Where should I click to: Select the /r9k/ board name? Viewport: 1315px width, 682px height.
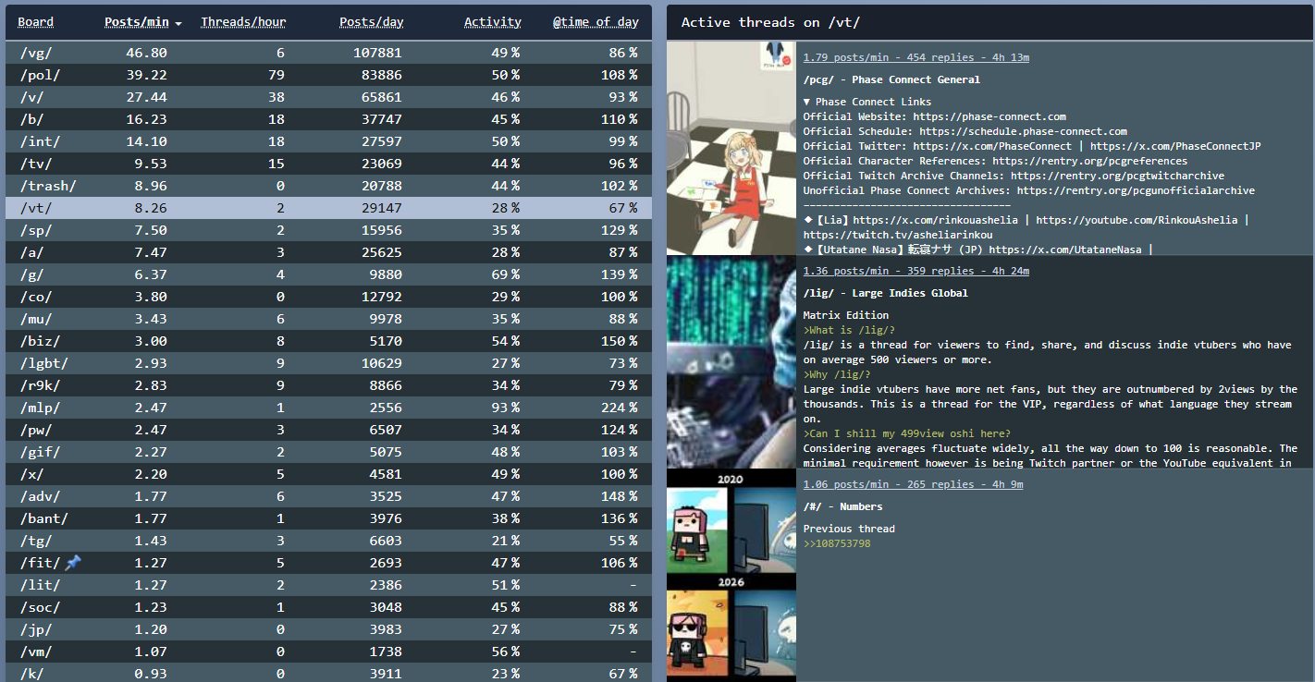click(x=40, y=385)
